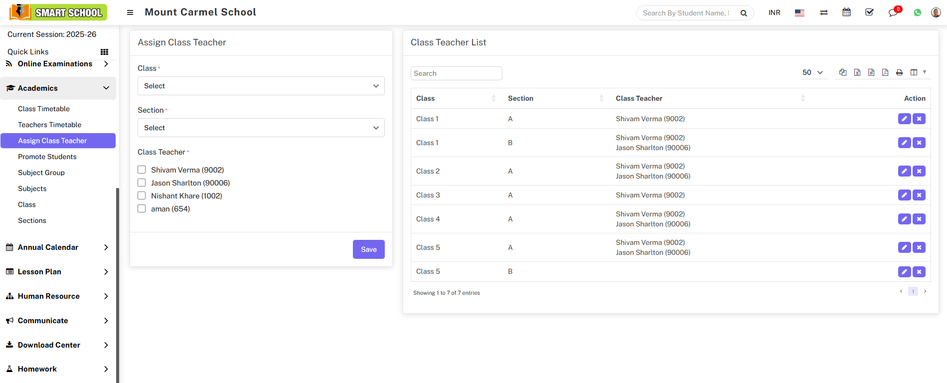The width and height of the screenshot is (947, 383).
Task: Go to pagination page 1
Action: 913,291
